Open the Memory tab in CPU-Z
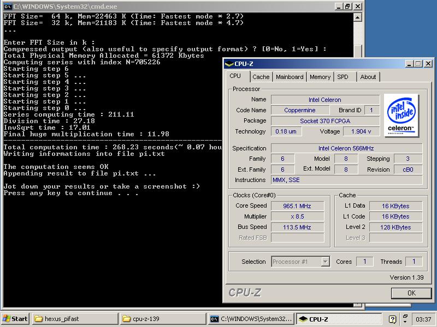This screenshot has height=327, width=437. coord(320,77)
